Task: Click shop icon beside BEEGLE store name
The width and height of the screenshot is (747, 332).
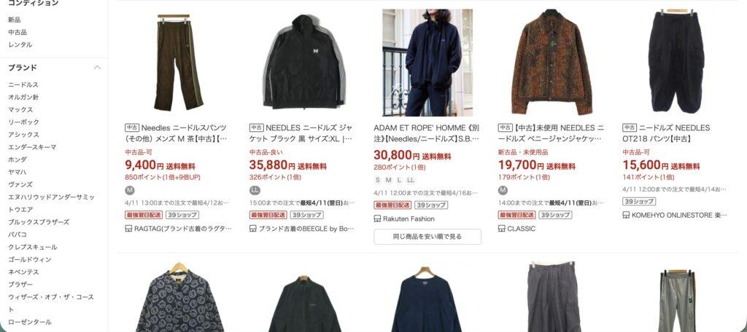Action: tap(253, 229)
